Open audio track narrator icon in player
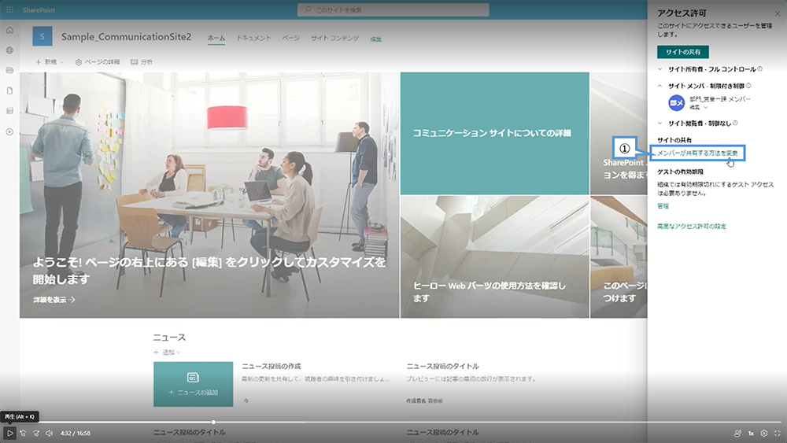 [737, 433]
